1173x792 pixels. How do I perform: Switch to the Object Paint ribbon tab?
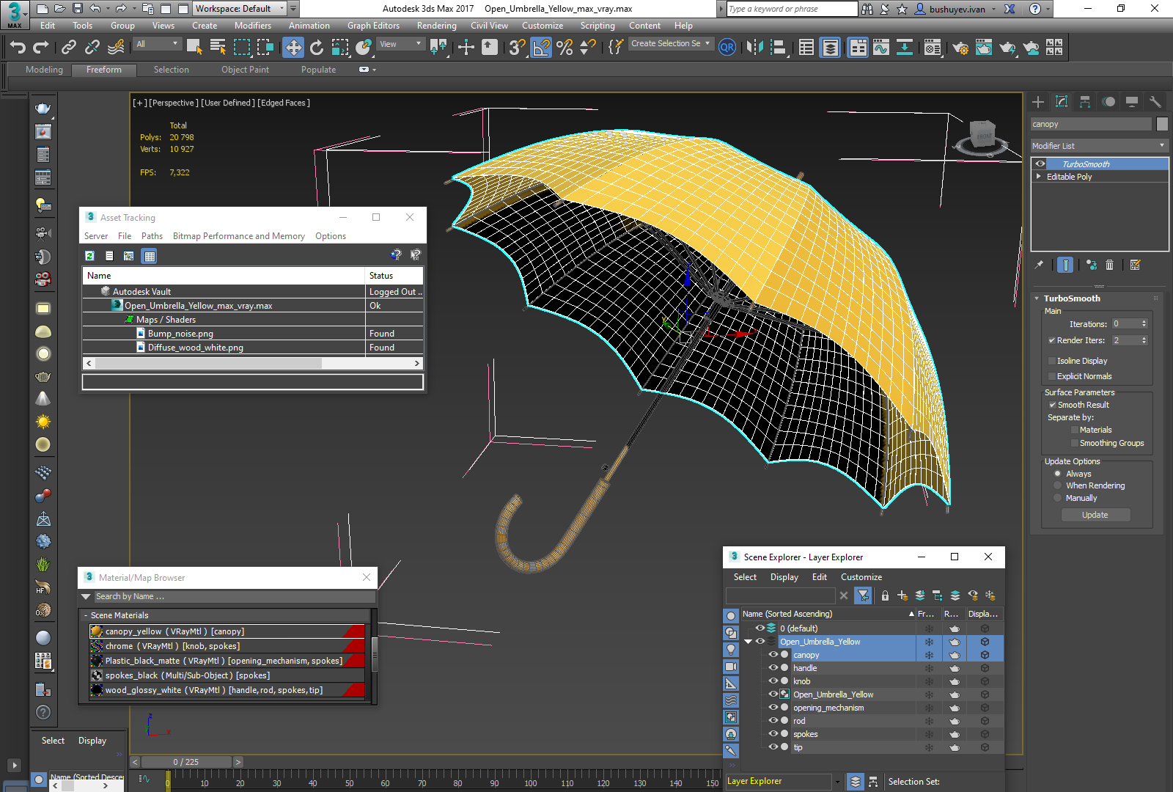(246, 70)
